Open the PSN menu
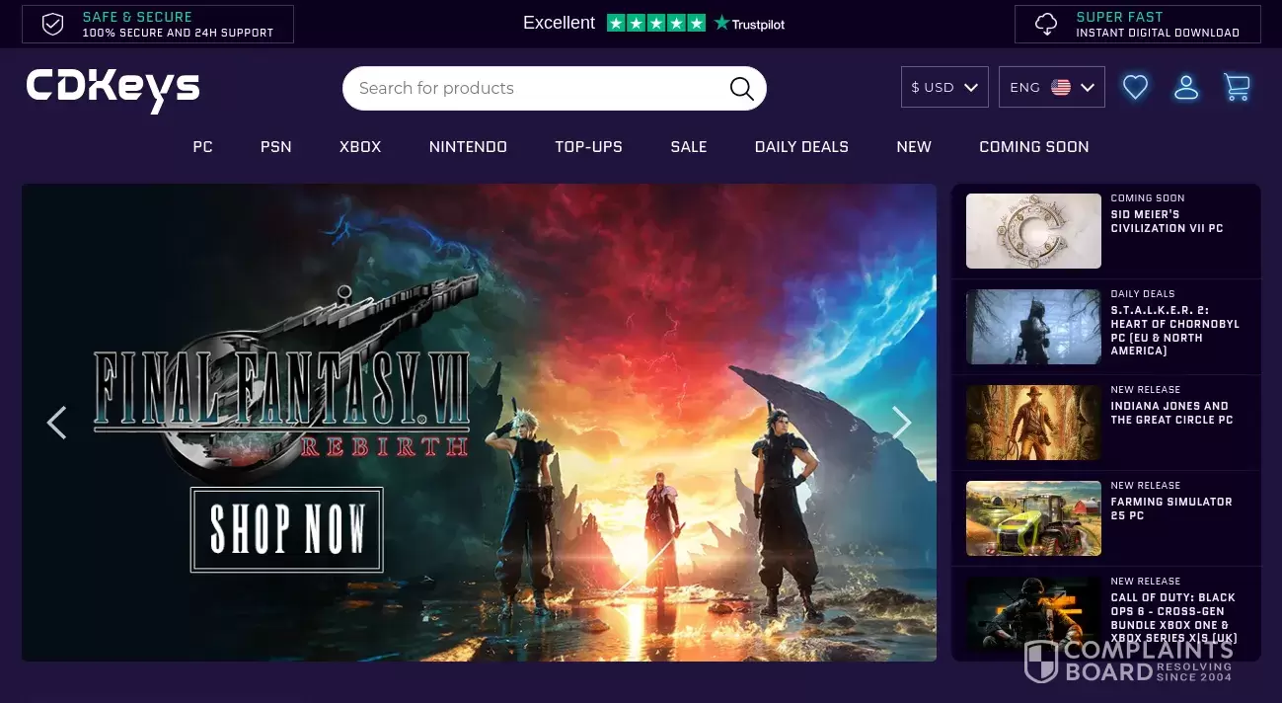Screen dimensions: 1282x703 [x=276, y=147]
